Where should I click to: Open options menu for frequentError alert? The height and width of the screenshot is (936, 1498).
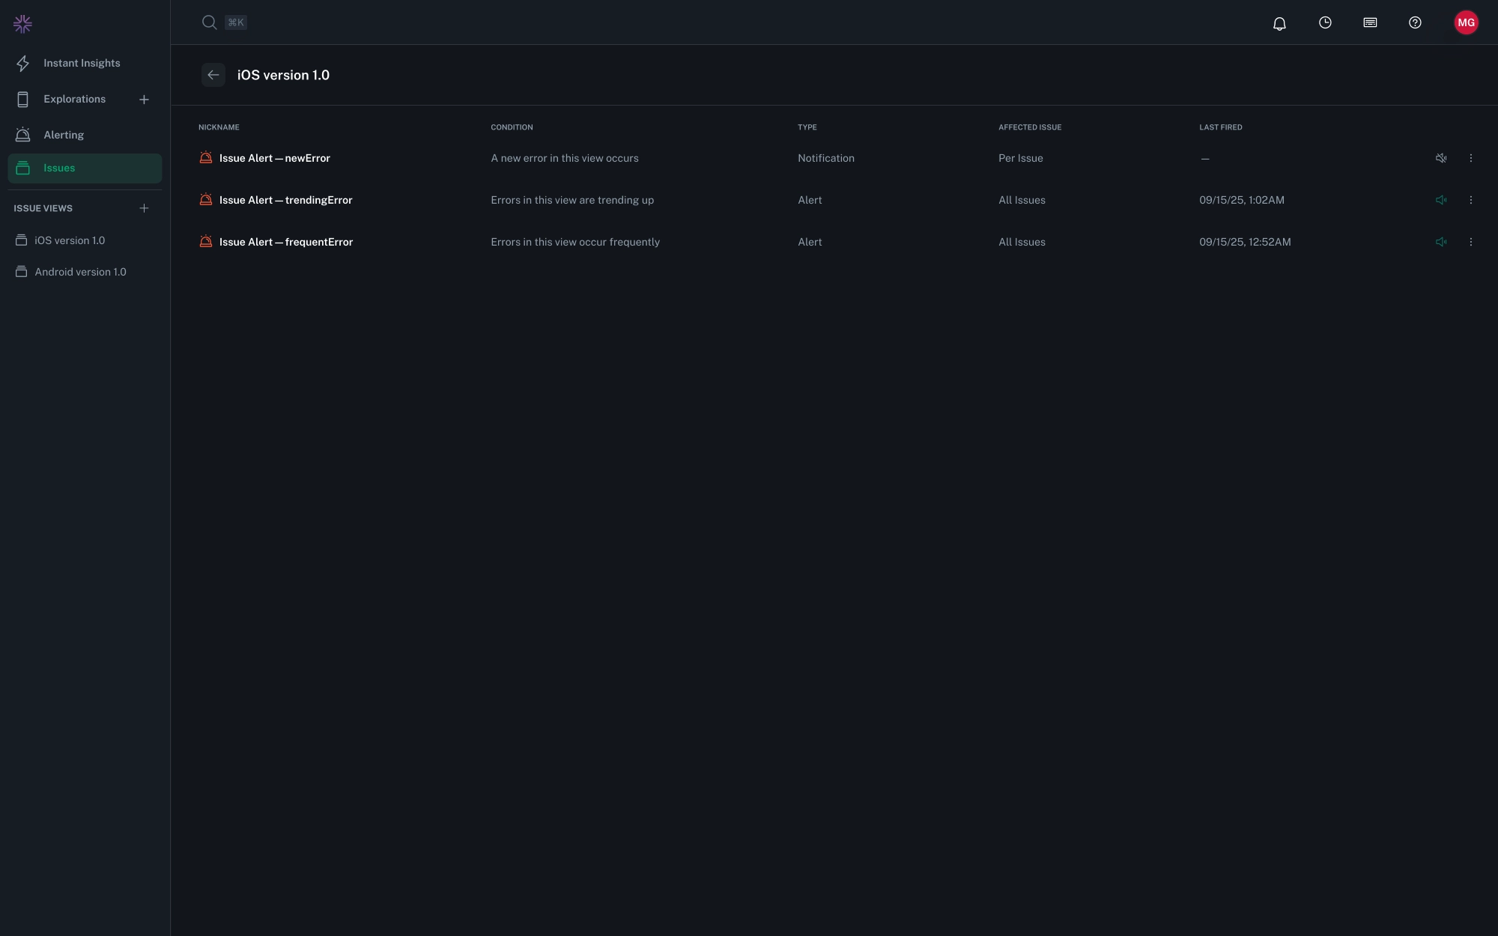coord(1470,242)
